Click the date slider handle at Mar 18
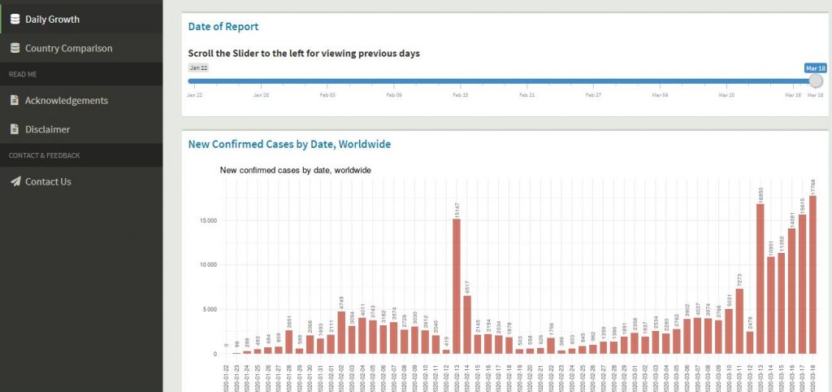Screen dimensions: 832x392 (816, 81)
